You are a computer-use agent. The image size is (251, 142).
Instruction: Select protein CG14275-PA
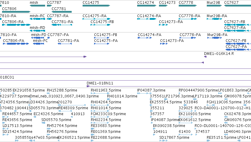pos(101,44)
